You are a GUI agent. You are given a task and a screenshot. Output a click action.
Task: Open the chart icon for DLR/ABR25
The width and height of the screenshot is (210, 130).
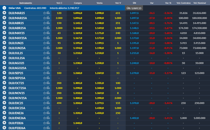click(x=48, y=23)
